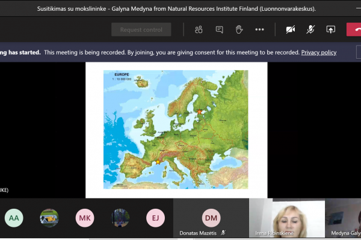The width and height of the screenshot is (361, 240).
Task: Open the meeting chat icon
Action: [219, 29]
